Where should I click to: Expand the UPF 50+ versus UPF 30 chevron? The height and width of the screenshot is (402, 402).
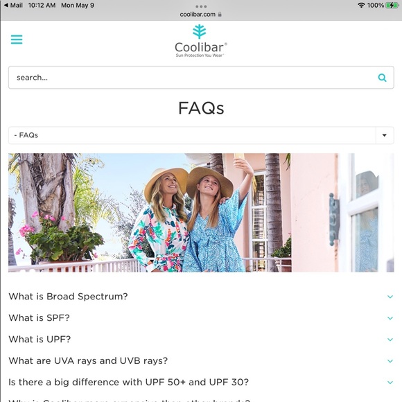tap(390, 383)
